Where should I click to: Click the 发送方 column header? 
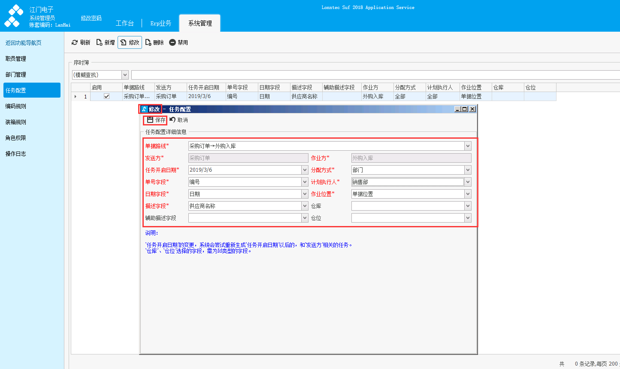(171, 87)
